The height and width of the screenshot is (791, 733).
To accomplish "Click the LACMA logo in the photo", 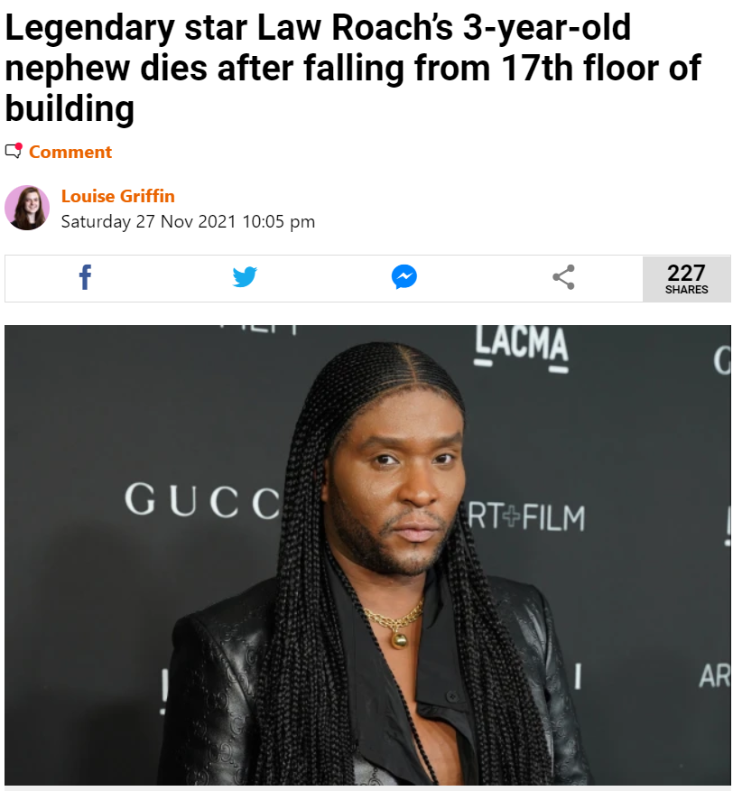I will 521,348.
